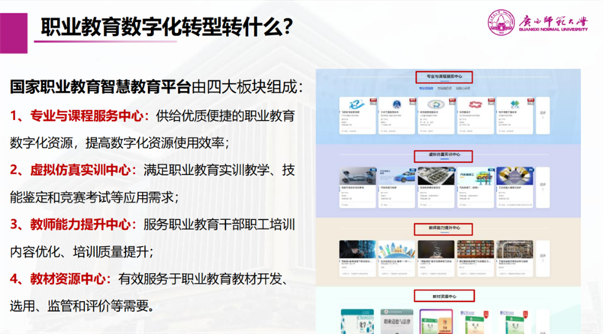The width and height of the screenshot is (603, 334).
Task: Switch to the second tab under 专业与课程服务中心
Action: point(443,89)
